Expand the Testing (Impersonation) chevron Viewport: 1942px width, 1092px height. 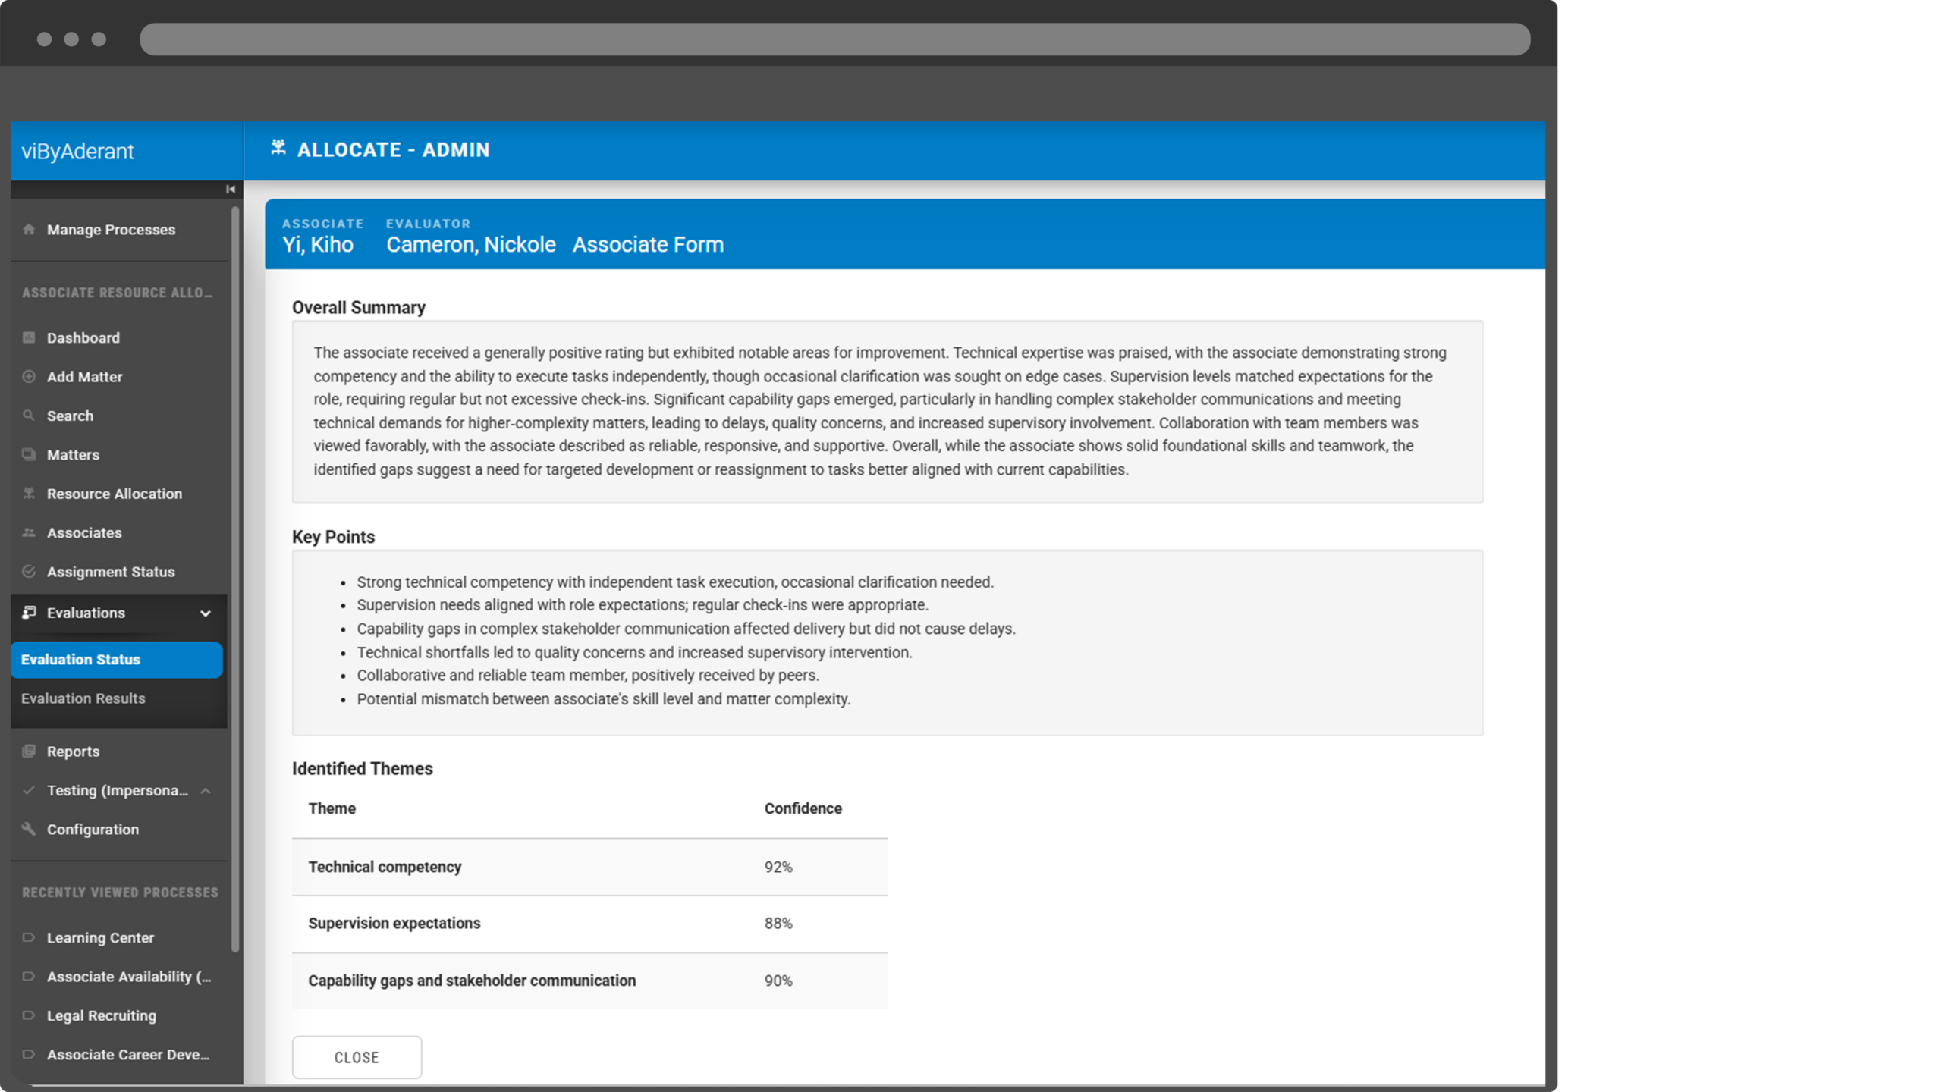click(x=206, y=791)
